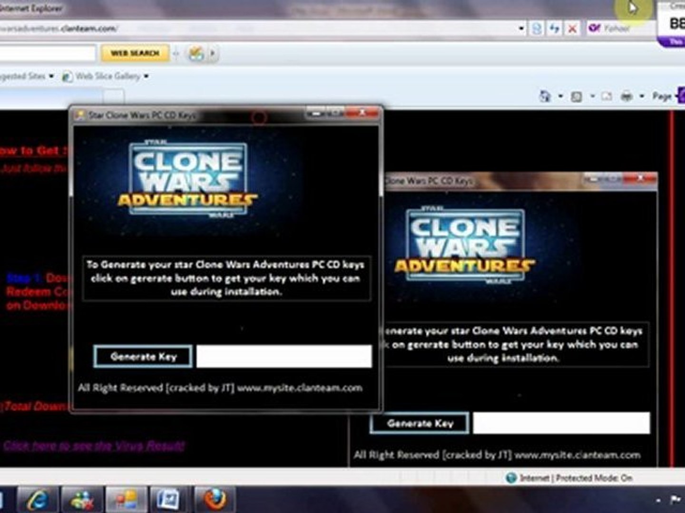Open Internet Explorer from the taskbar

38,499
